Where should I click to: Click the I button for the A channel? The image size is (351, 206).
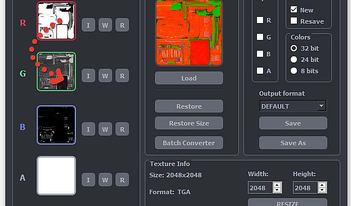click(x=88, y=180)
